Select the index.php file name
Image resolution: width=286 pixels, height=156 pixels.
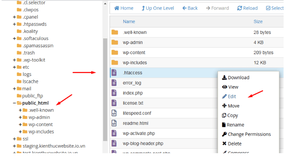point(133,93)
